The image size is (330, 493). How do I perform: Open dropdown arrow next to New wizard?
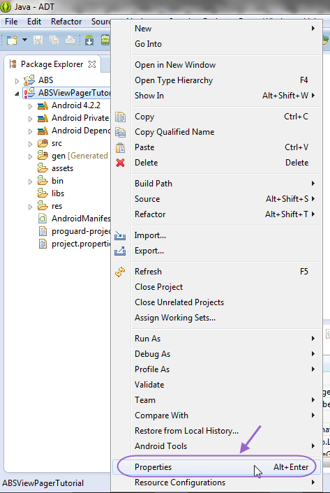(24, 40)
